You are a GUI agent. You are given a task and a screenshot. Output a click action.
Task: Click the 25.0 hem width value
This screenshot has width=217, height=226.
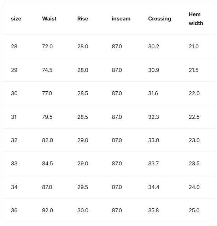pyautogui.click(x=194, y=210)
